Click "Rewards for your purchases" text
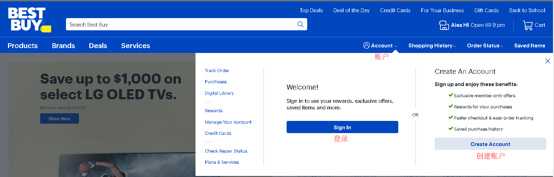 coord(483,107)
